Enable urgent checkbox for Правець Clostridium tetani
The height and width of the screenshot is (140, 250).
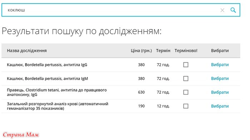[x=186, y=92]
